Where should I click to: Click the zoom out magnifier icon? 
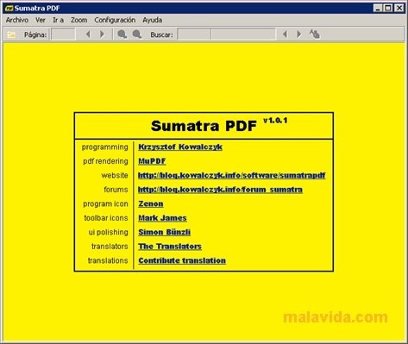(x=122, y=34)
